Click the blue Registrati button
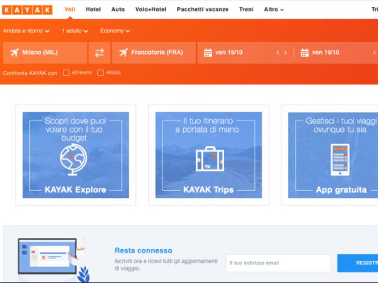This screenshot has width=378, height=283. click(358, 263)
